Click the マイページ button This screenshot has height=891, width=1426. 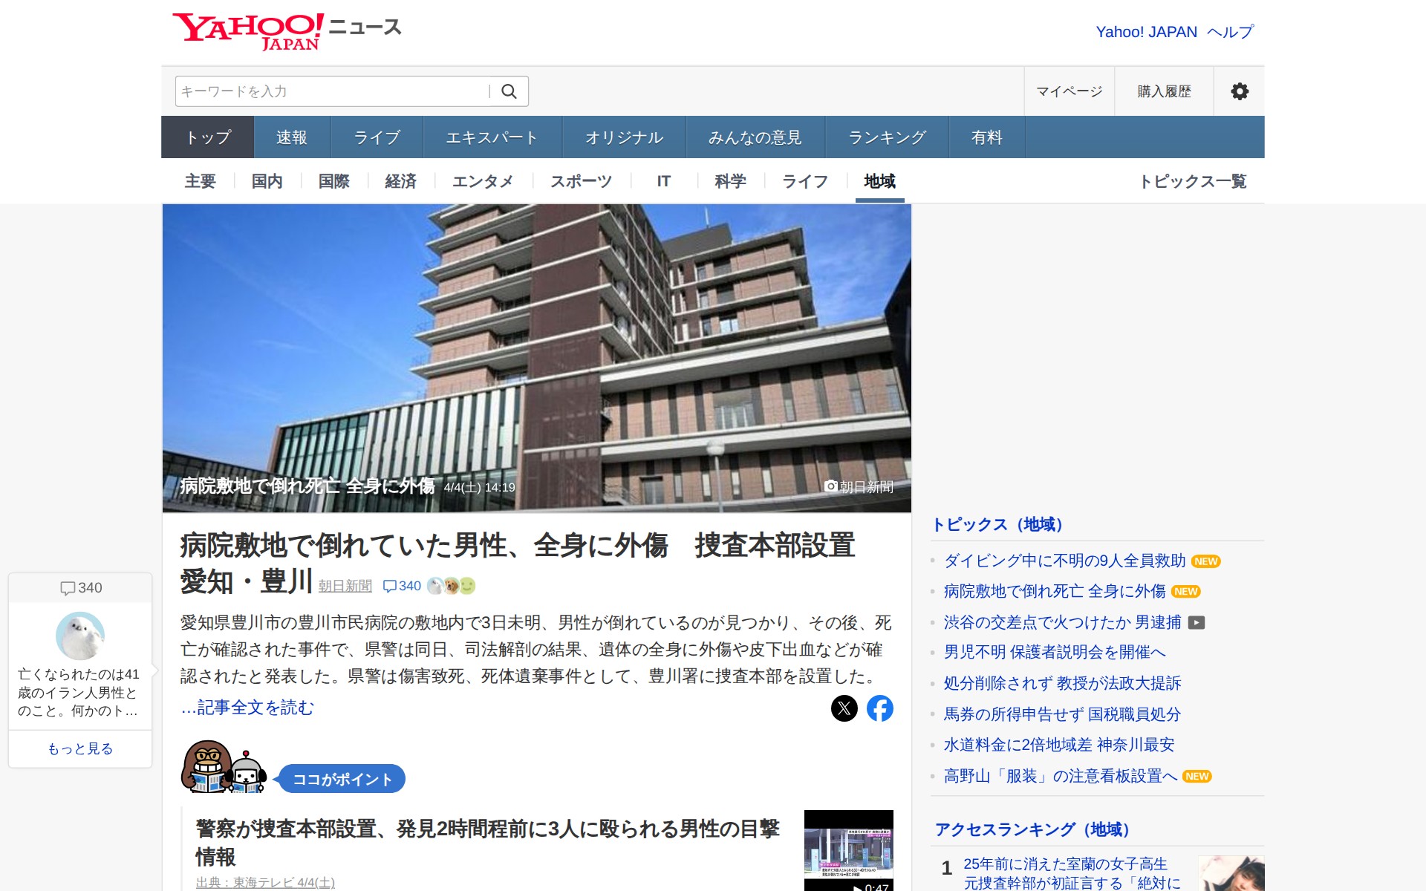(1069, 91)
